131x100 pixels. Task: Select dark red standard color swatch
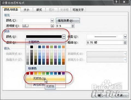pos(28,73)
